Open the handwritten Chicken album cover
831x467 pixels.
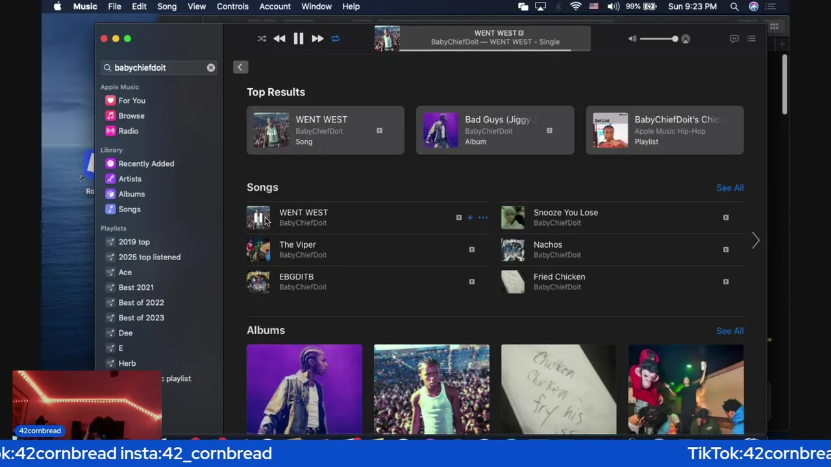pos(559,389)
